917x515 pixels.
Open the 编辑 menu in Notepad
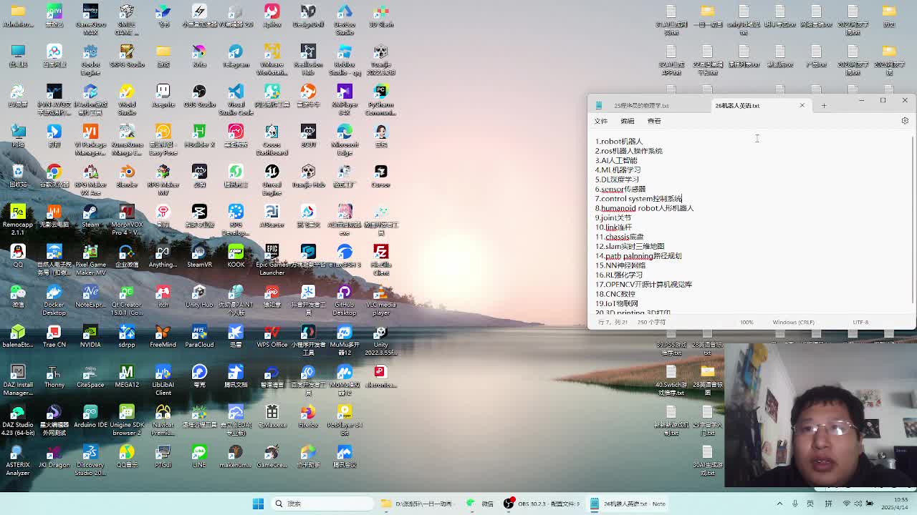pos(627,121)
